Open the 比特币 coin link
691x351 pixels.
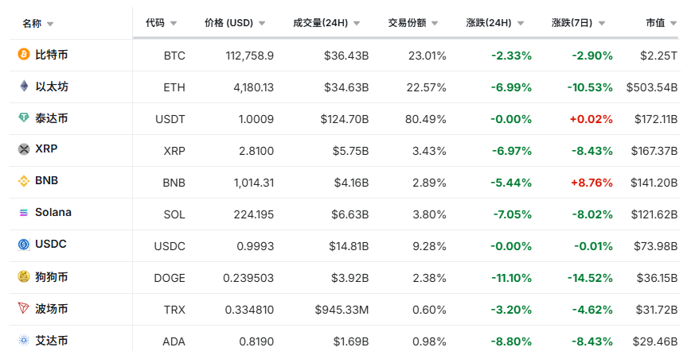pyautogui.click(x=52, y=55)
